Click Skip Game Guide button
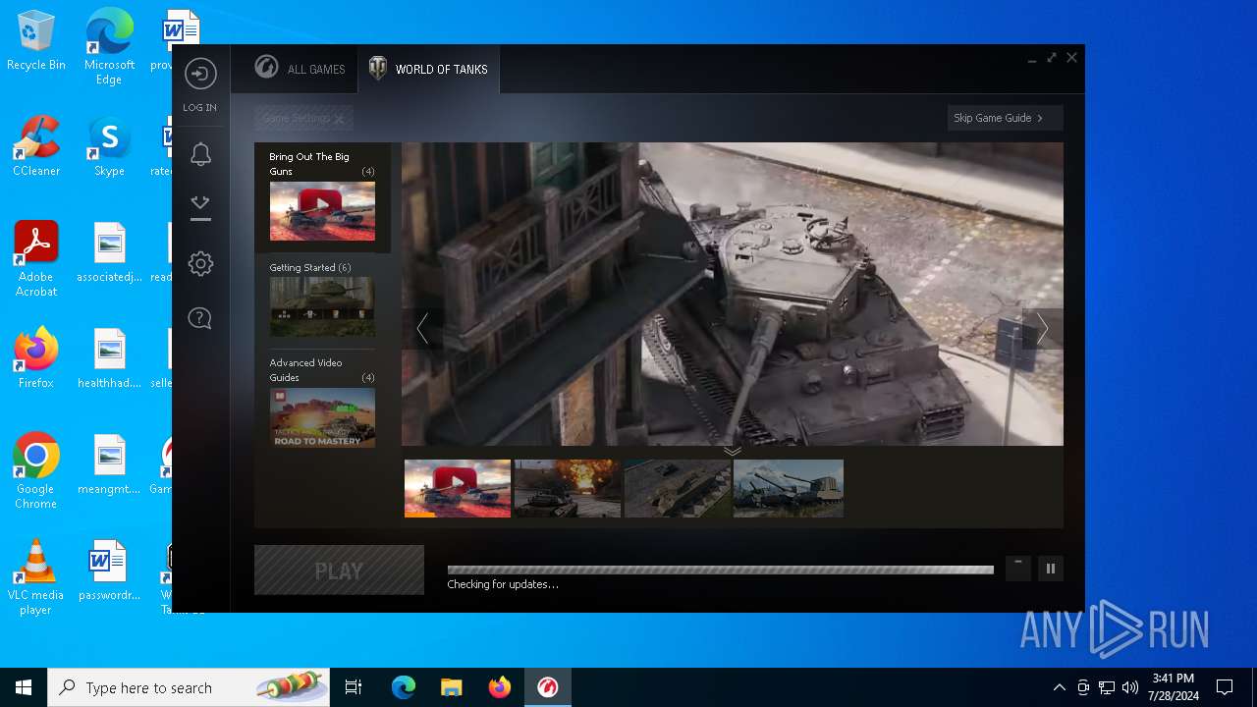Image resolution: width=1257 pixels, height=707 pixels. point(1005,118)
